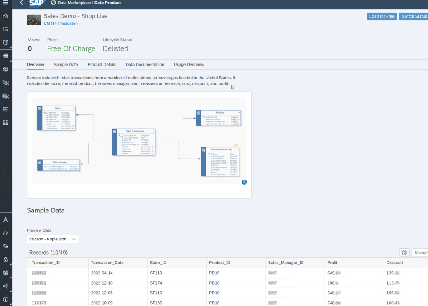Image resolution: width=428 pixels, height=306 pixels.
Task: Open the Catalog search sidebar icon
Action: pos(5,29)
